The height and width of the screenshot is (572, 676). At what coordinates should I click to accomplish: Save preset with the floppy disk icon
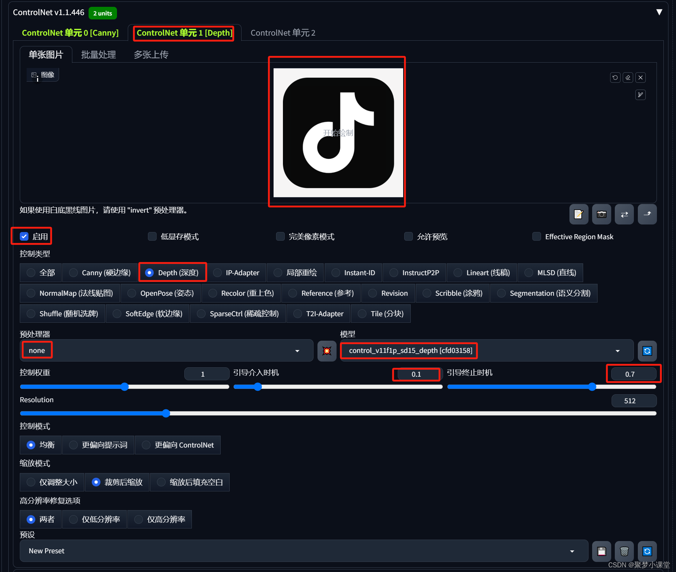(x=601, y=551)
